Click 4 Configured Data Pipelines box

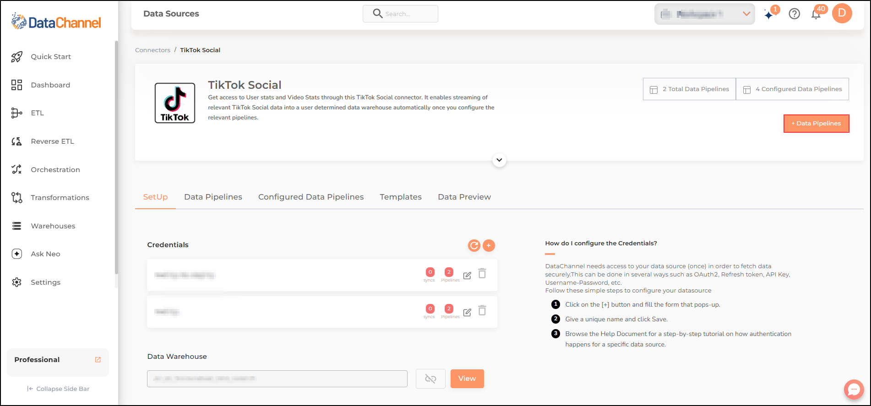(x=792, y=89)
